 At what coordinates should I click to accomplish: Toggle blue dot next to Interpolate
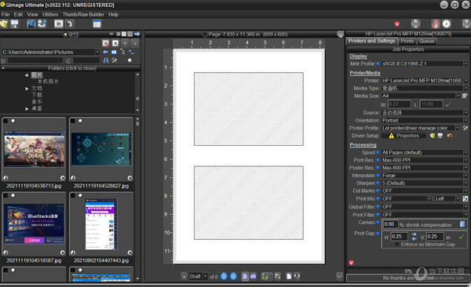coord(378,176)
